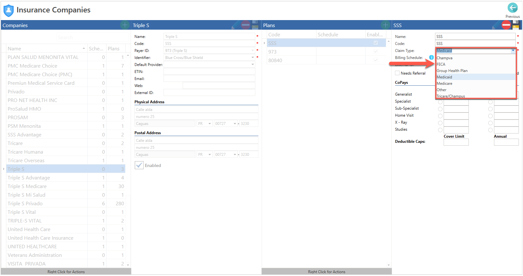Open Physical Address zip 00727 dropdown
The height and width of the screenshot is (276, 523).
click(235, 123)
